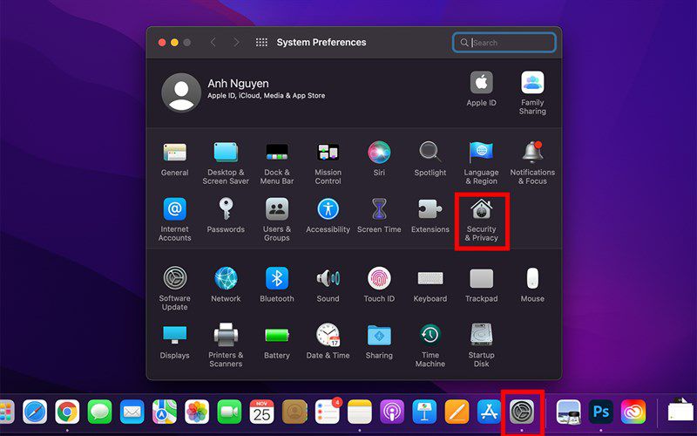Open Messages from the Dock

(x=99, y=412)
